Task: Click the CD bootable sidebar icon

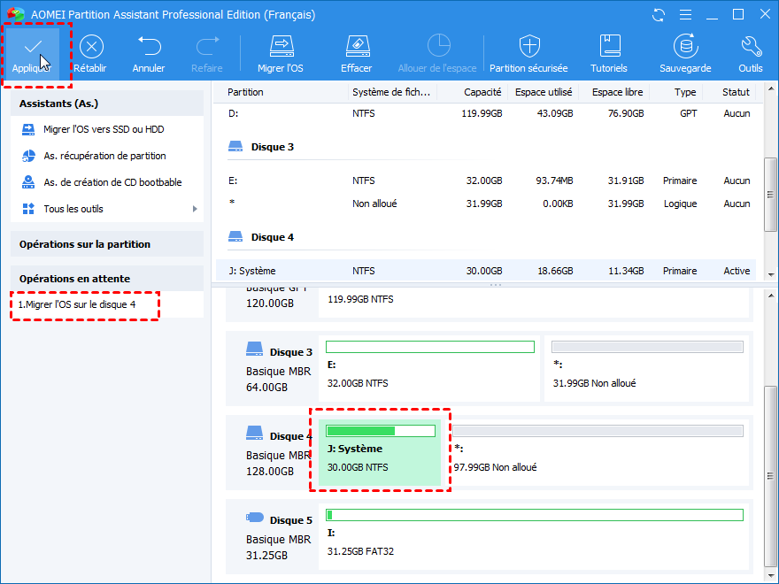Action: pos(28,182)
